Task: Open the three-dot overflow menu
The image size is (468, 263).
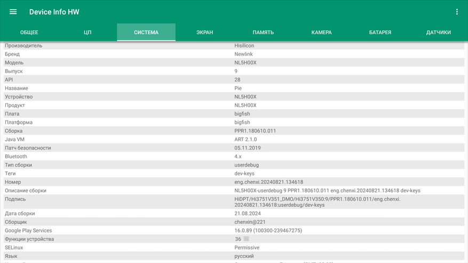Action: (x=457, y=12)
